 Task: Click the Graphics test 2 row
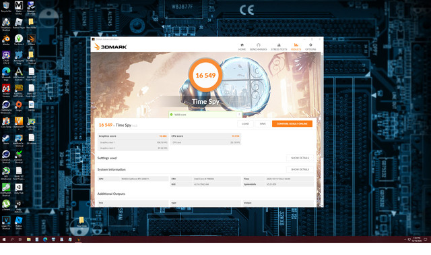133,148
